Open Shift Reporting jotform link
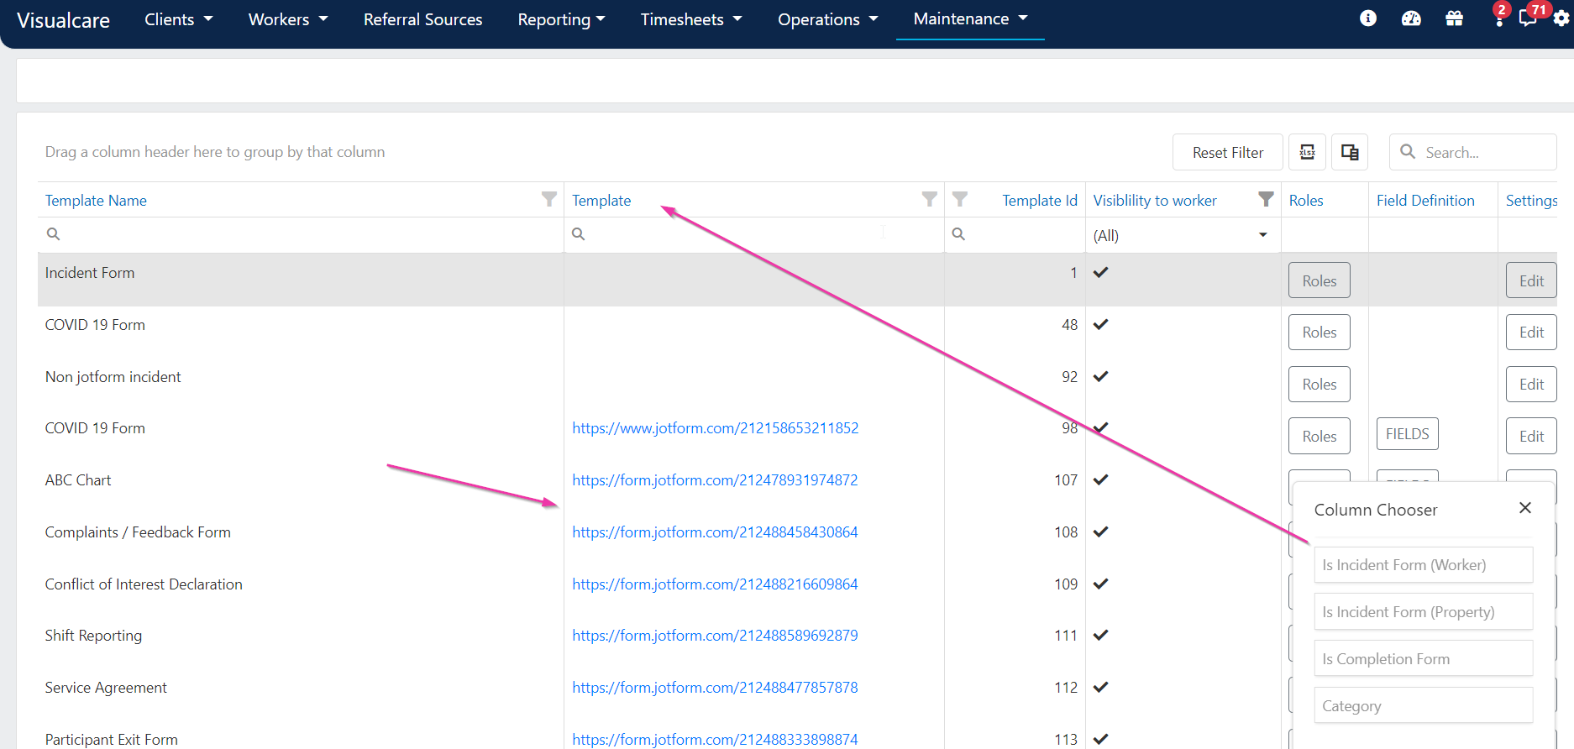 click(715, 636)
